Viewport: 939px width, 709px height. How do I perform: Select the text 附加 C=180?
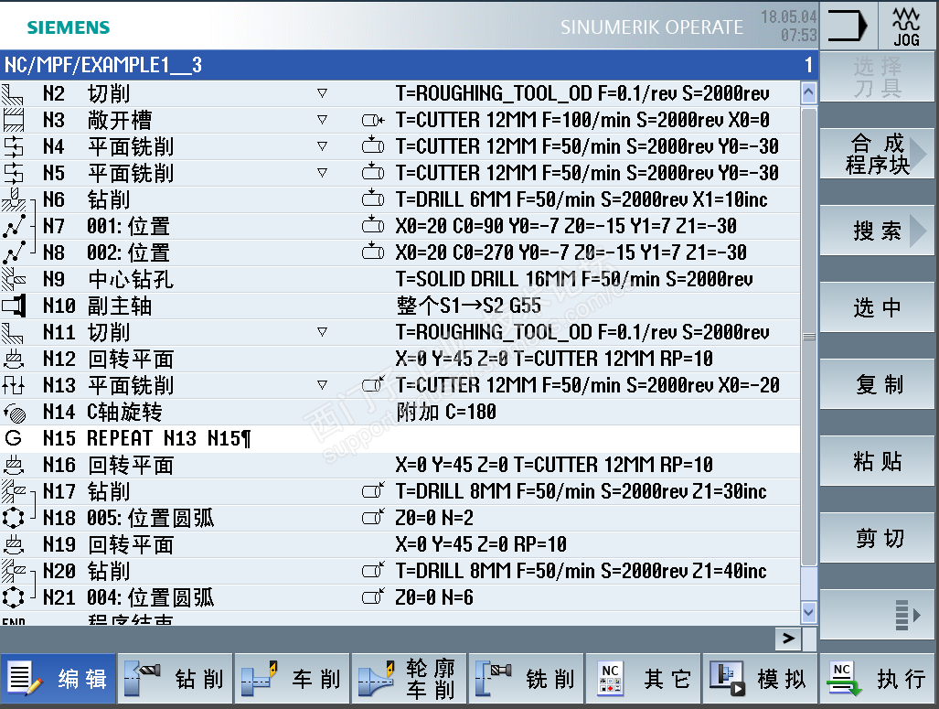click(446, 412)
